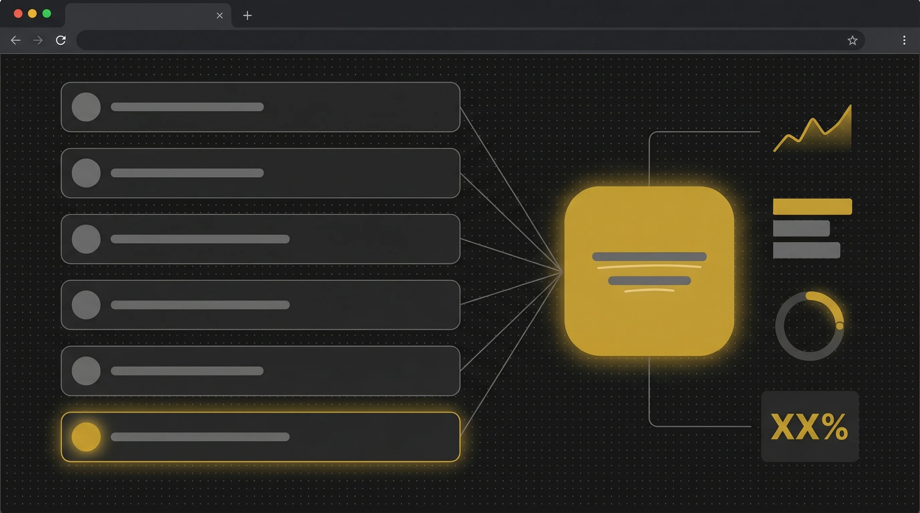
Task: Go back using the browser back arrow
Action: [x=15, y=40]
